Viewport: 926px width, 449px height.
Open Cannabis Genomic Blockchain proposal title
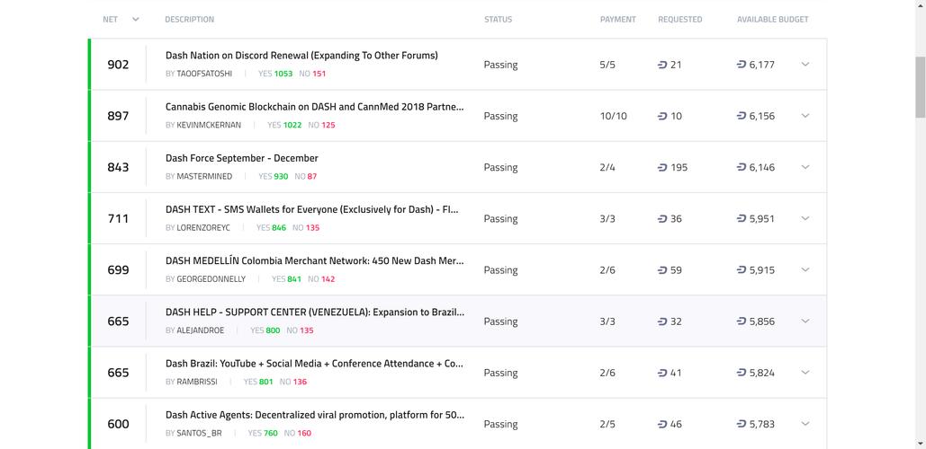(x=315, y=107)
